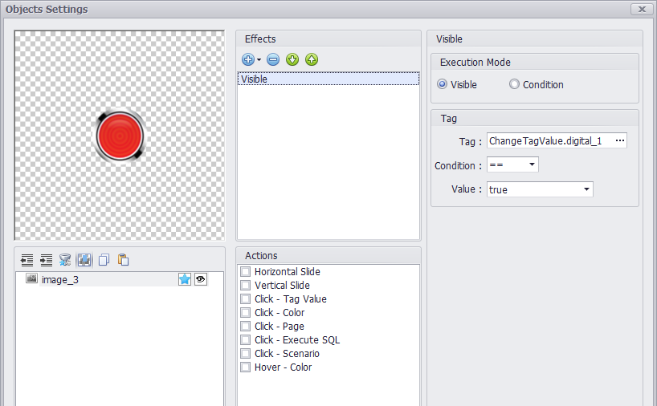The width and height of the screenshot is (657, 406).
Task: Check Click - Execute SQL action
Action: [246, 340]
